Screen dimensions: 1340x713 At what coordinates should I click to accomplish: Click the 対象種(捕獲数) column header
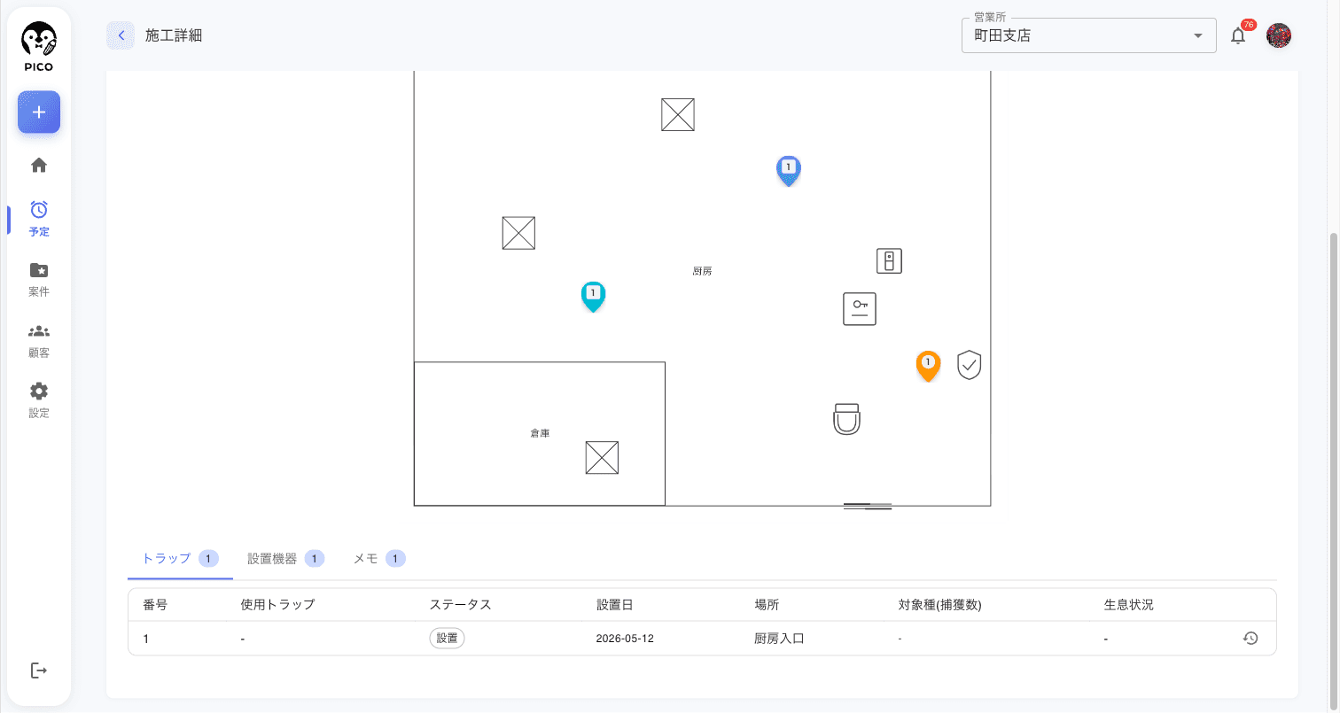coord(940,605)
